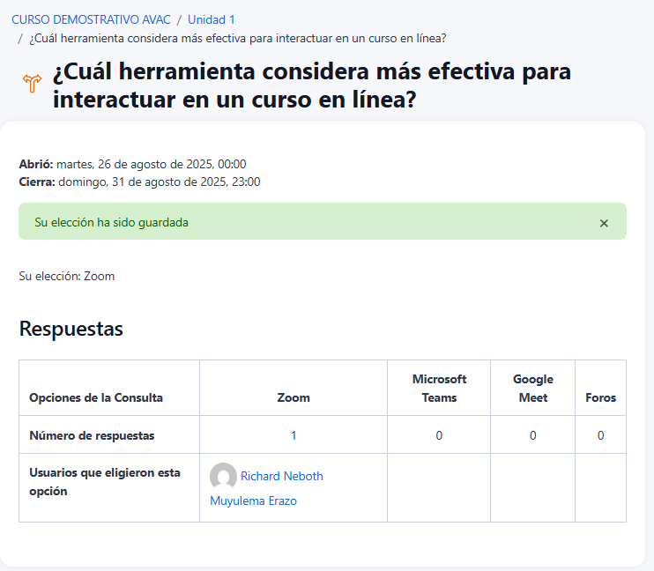654x571 pixels.
Task: Select the Zoom column header
Action: (294, 397)
